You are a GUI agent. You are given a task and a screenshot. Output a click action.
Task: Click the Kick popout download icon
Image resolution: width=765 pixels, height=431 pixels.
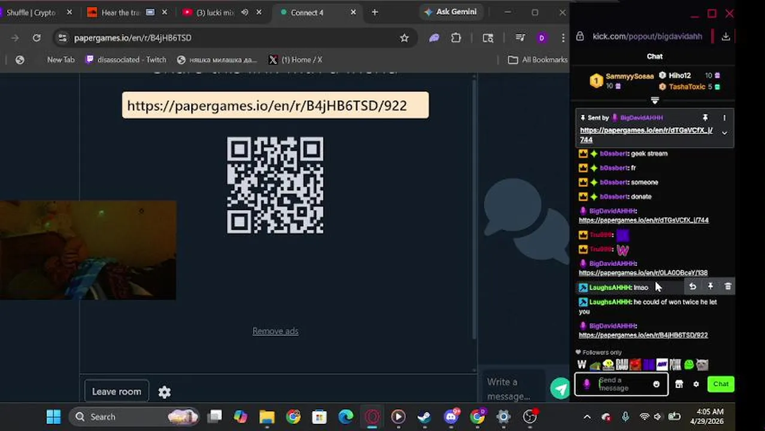click(725, 37)
